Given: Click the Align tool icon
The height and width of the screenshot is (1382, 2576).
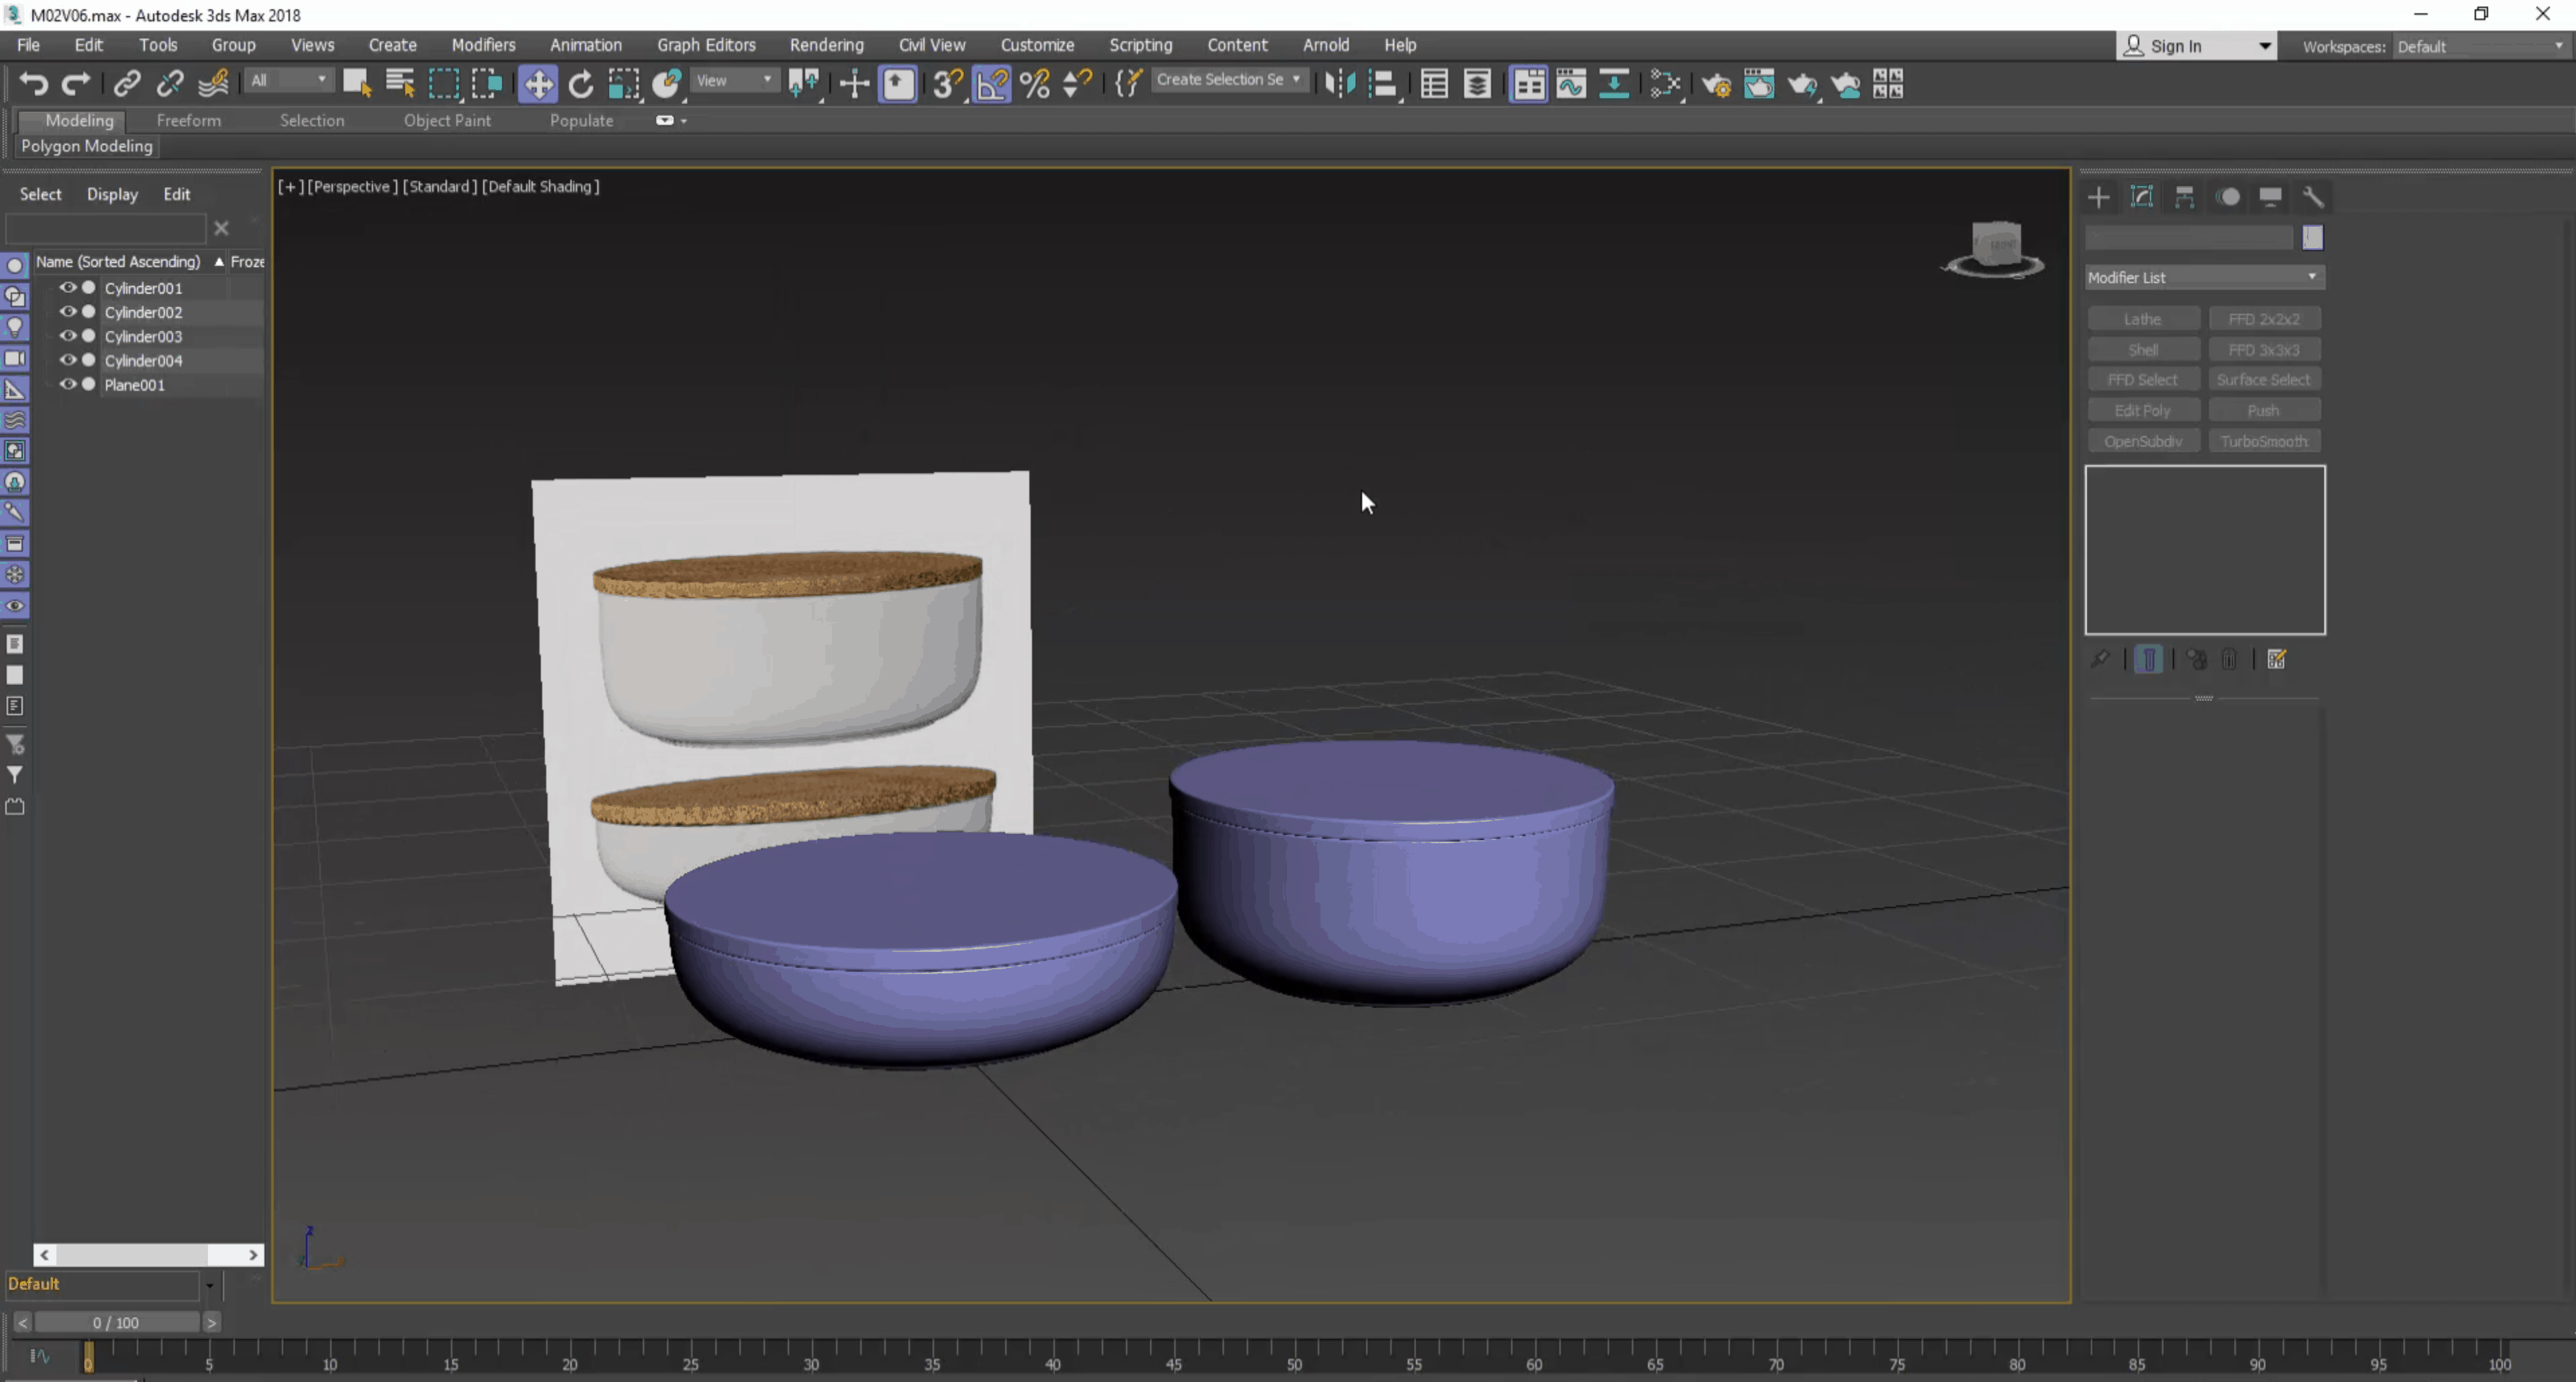Looking at the screenshot, I should pyautogui.click(x=1383, y=84).
